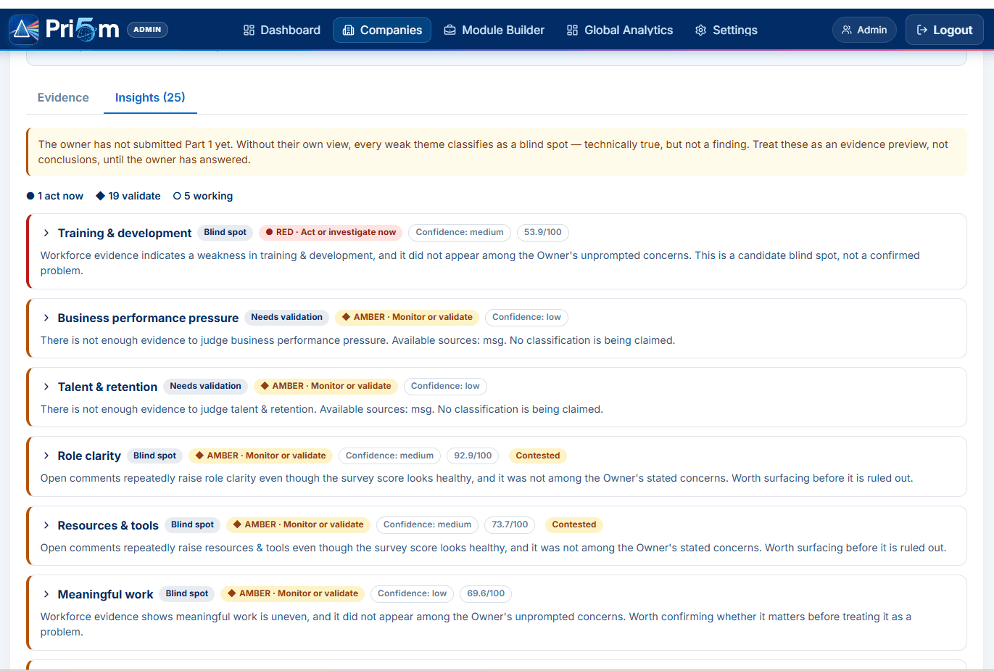Expand the Talent & retention insight

(46, 387)
